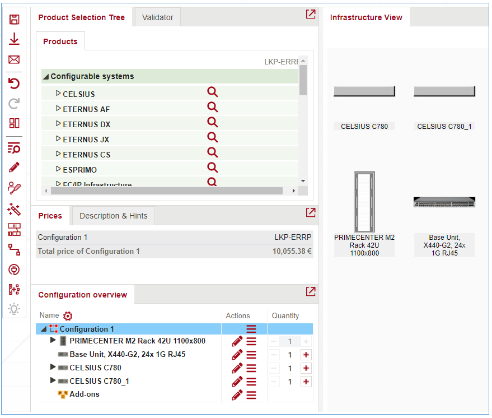Select the Product Selection Tree tab
Image resolution: width=492 pixels, height=418 pixels.
[82, 17]
